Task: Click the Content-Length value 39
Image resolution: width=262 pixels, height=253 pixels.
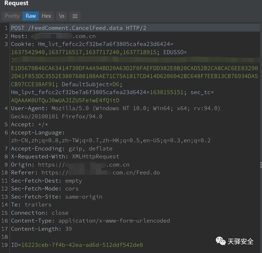Action: pos(69,229)
